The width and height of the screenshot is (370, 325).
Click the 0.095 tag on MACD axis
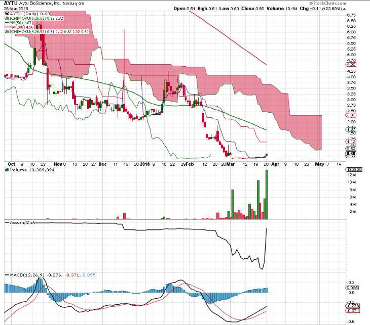pyautogui.click(x=353, y=288)
